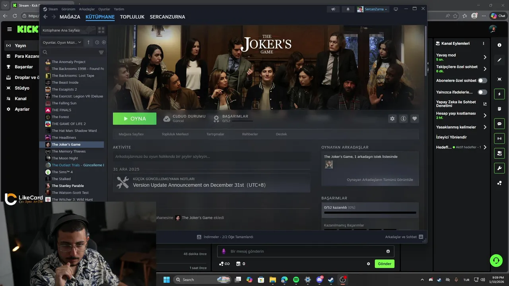This screenshot has width=509, height=286.
Task: Open the İndirmeler downloads status
Action: click(x=225, y=237)
